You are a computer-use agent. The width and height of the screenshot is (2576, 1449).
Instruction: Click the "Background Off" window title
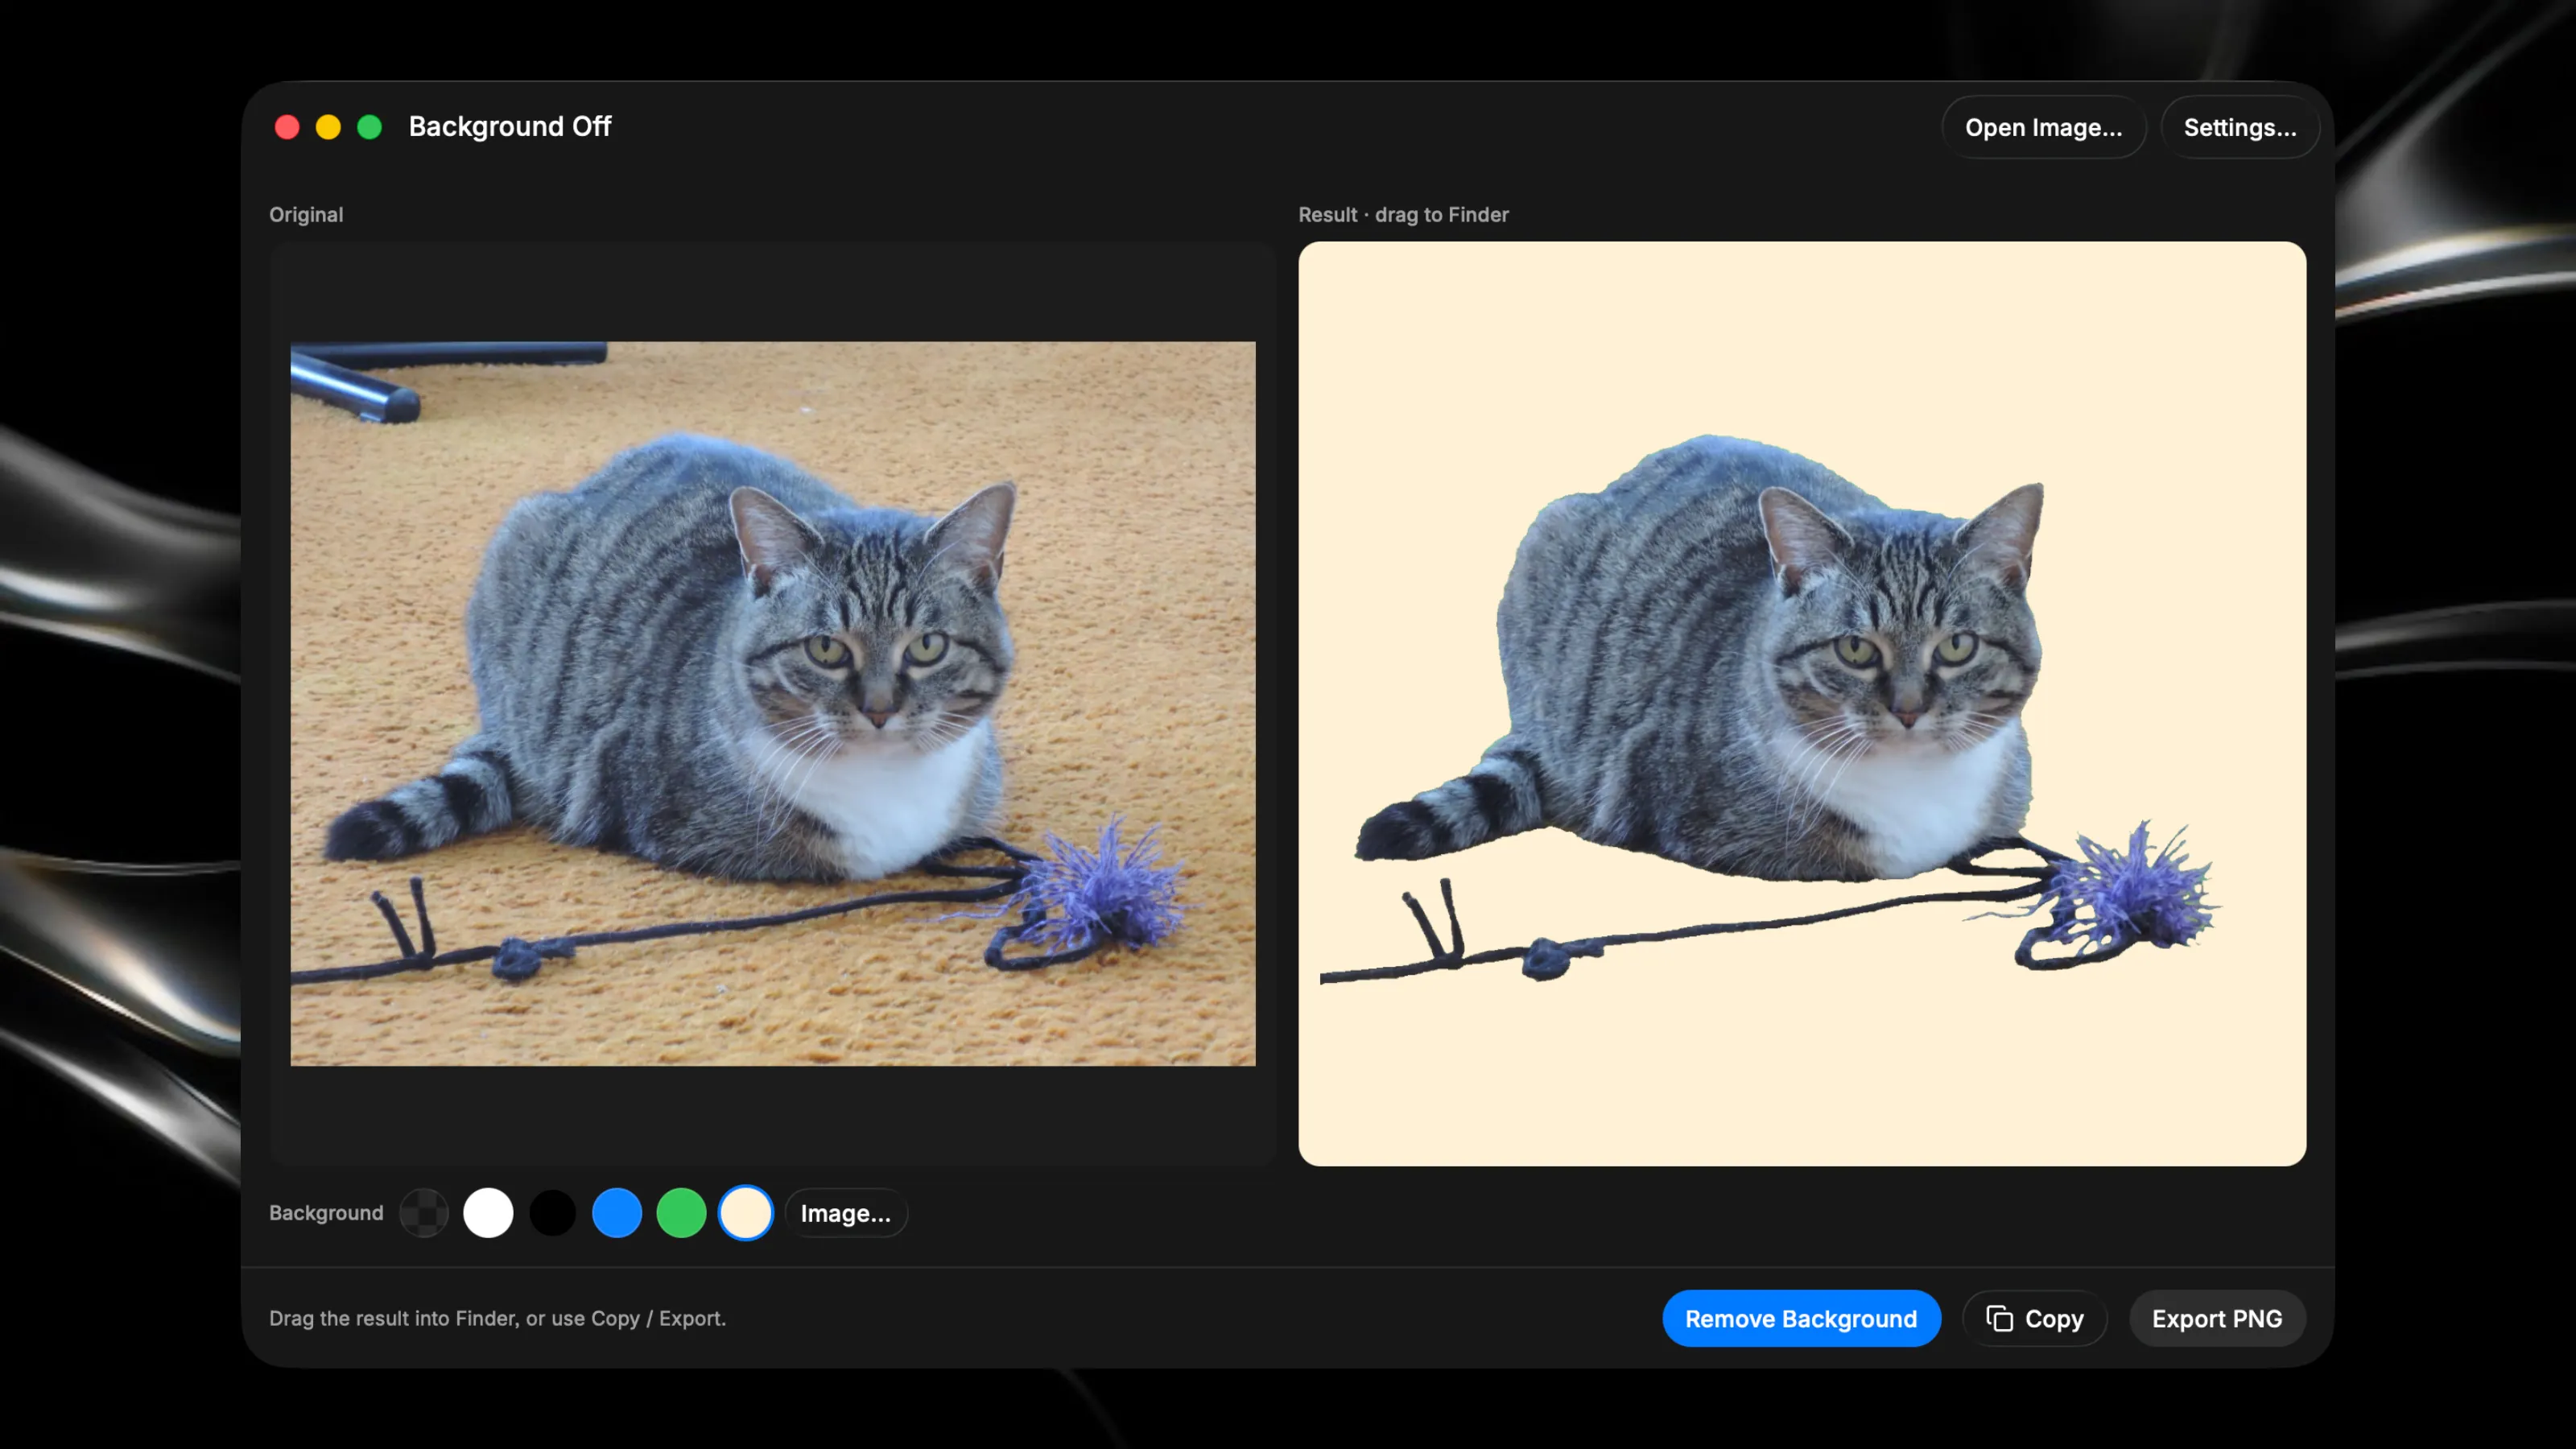(x=510, y=127)
